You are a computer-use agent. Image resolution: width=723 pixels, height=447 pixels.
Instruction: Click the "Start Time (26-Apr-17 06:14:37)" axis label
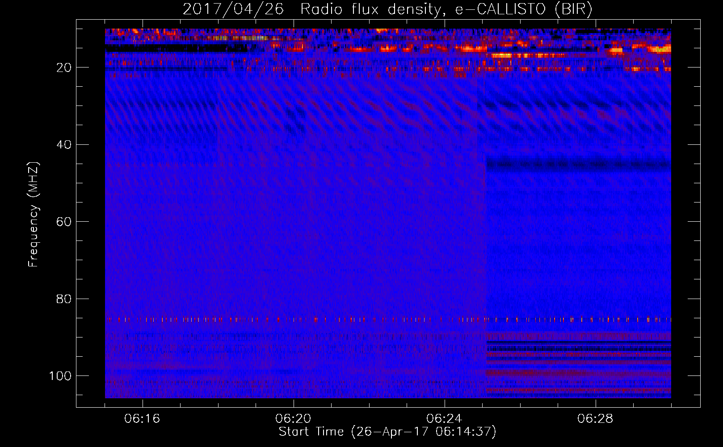(387, 432)
